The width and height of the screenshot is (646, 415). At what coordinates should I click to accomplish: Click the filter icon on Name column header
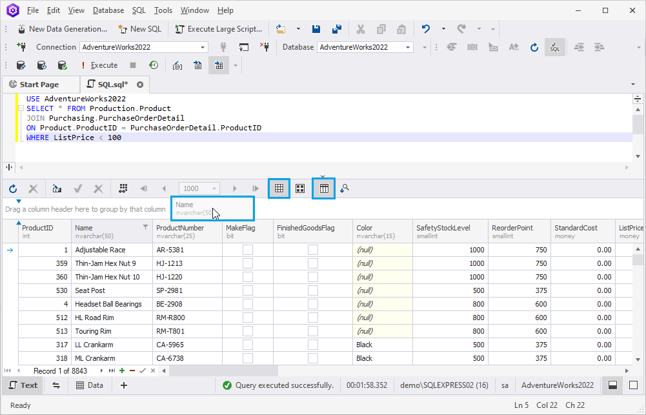click(x=145, y=227)
